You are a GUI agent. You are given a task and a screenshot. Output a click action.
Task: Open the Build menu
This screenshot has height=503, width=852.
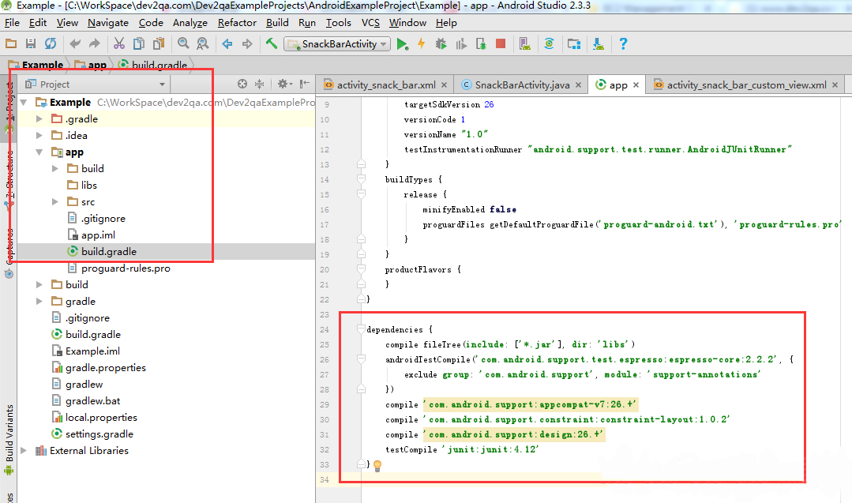pos(277,23)
